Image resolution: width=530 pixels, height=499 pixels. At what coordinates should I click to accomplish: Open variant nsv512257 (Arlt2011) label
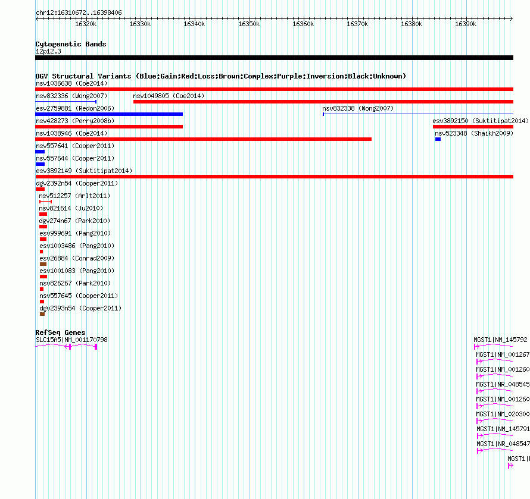pyautogui.click(x=74, y=196)
